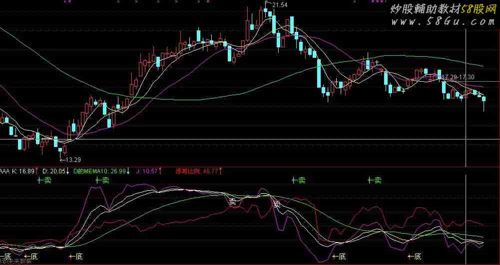
Task: Click the rightmost white 卖 on indicator lines
Action: pyautogui.click(x=277, y=204)
